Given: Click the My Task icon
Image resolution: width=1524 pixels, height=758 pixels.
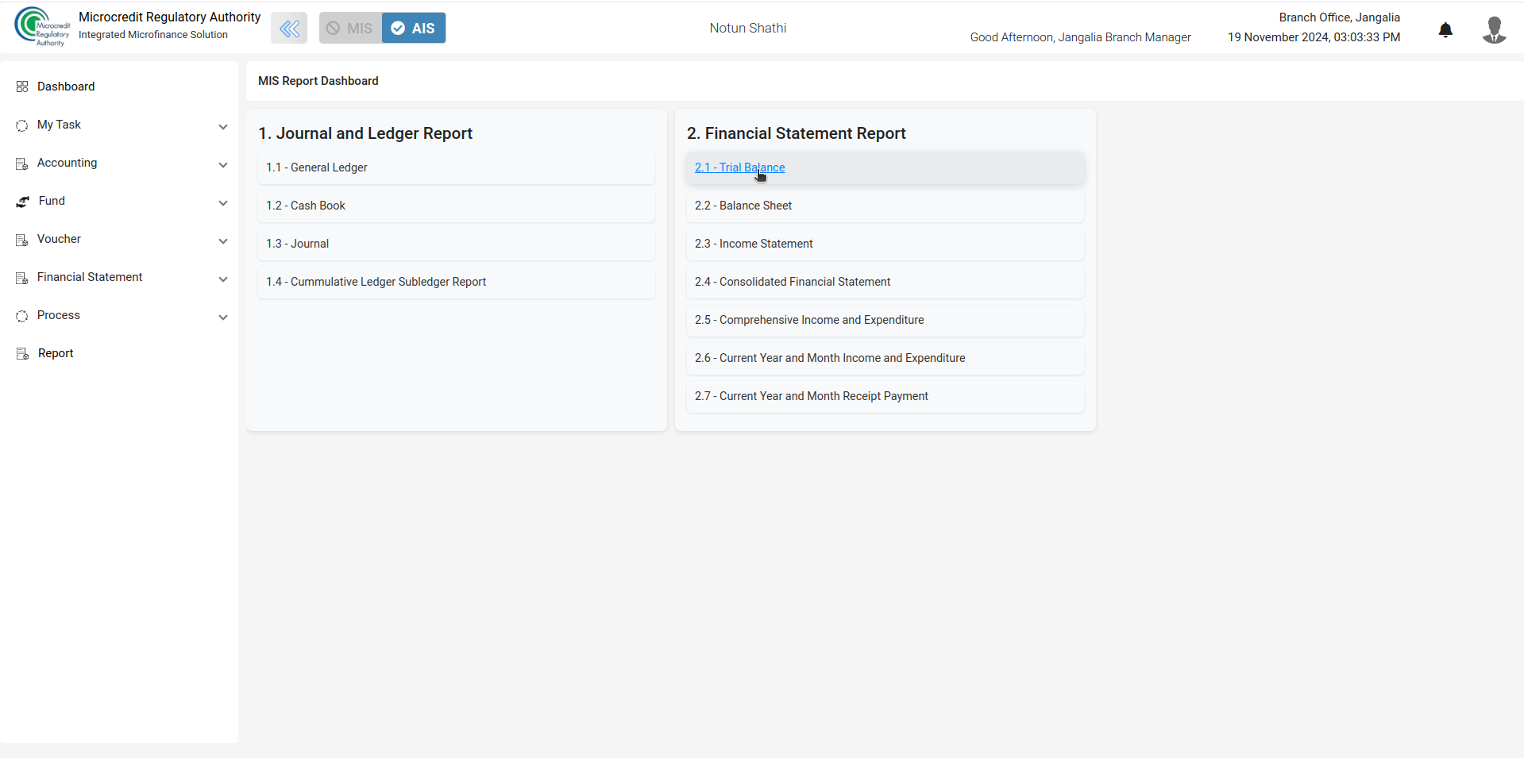Looking at the screenshot, I should (22, 125).
